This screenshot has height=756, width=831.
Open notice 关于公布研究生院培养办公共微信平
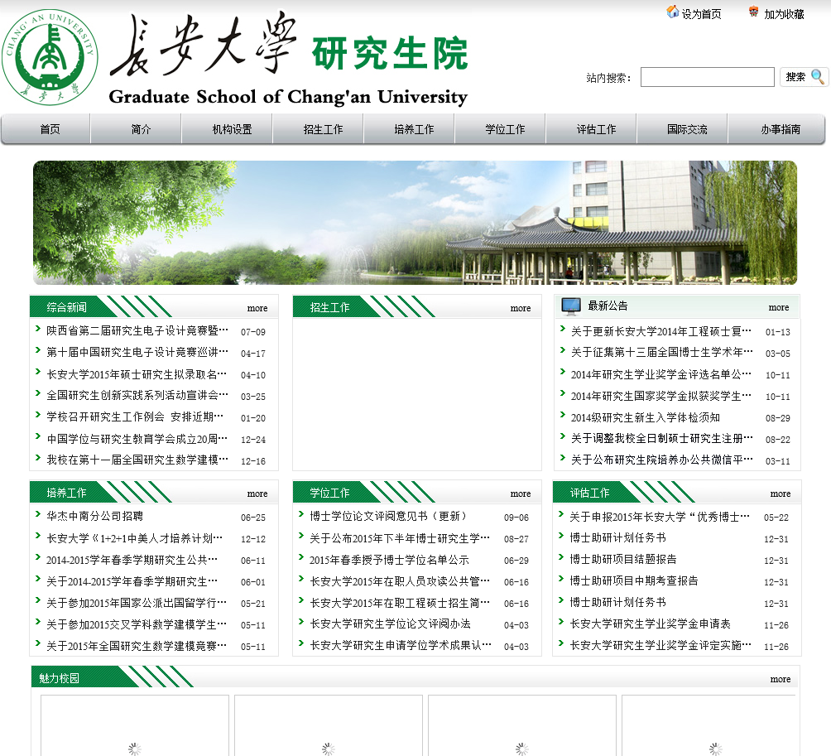(662, 460)
